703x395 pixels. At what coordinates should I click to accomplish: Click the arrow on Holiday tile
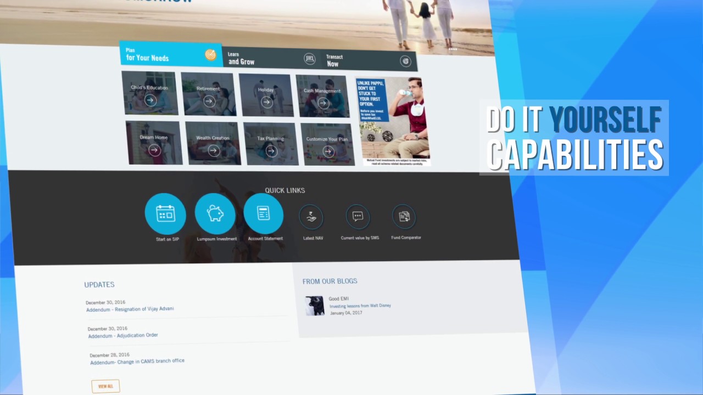click(x=266, y=102)
